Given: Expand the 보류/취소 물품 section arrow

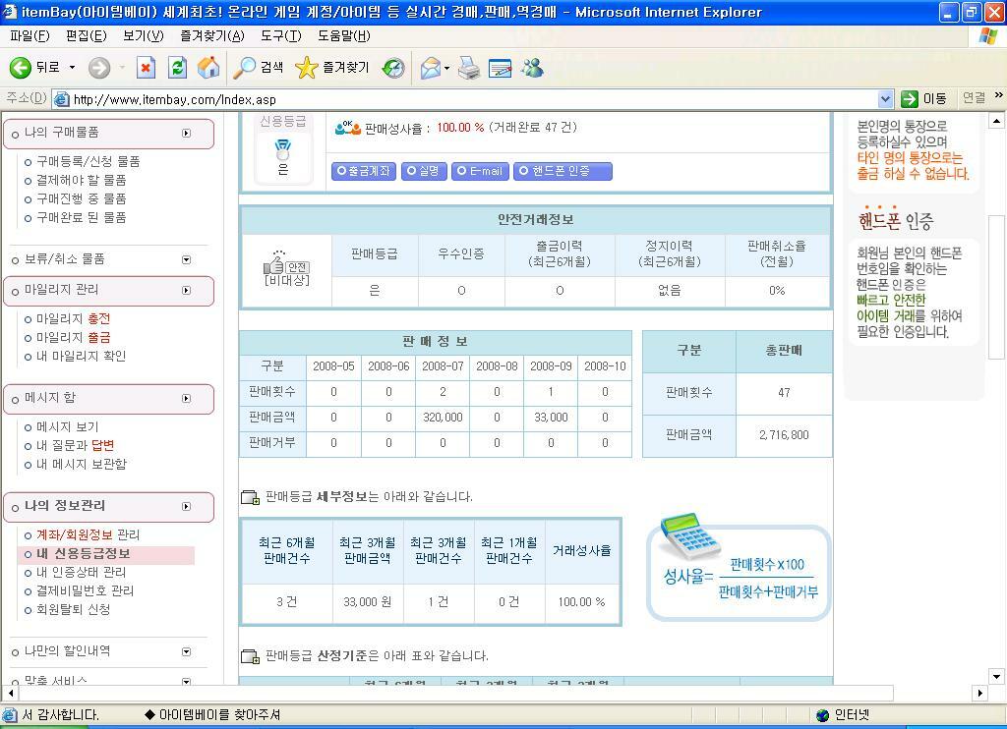Looking at the screenshot, I should (186, 260).
